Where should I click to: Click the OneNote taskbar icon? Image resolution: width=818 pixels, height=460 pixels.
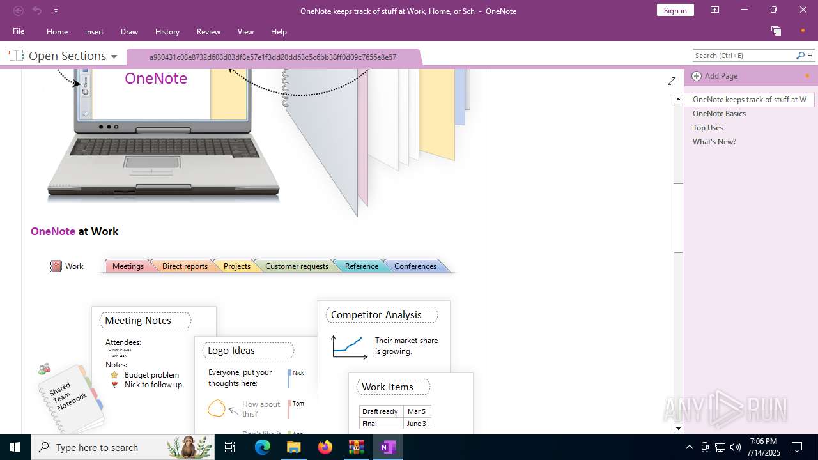387,447
